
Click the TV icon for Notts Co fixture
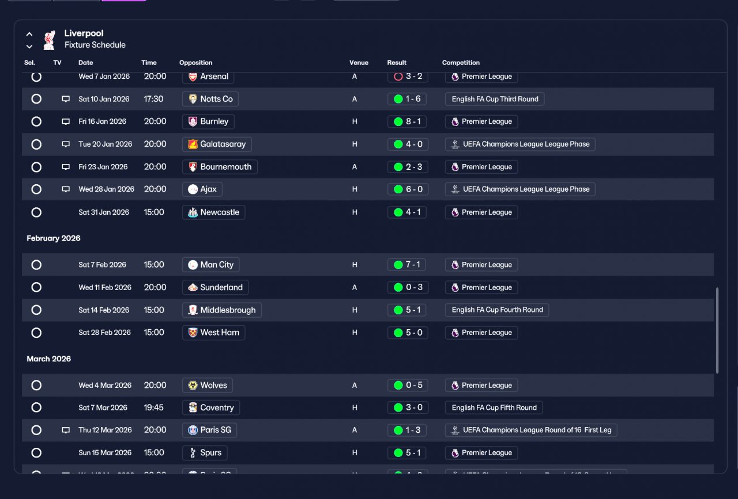pos(66,99)
